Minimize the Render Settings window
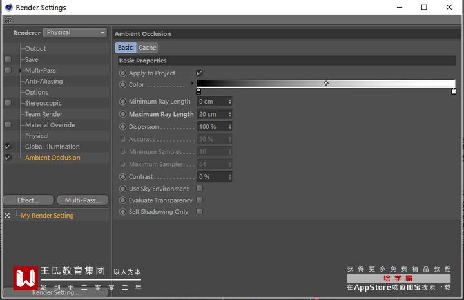The height and width of the screenshot is (300, 464). tap(400, 7)
